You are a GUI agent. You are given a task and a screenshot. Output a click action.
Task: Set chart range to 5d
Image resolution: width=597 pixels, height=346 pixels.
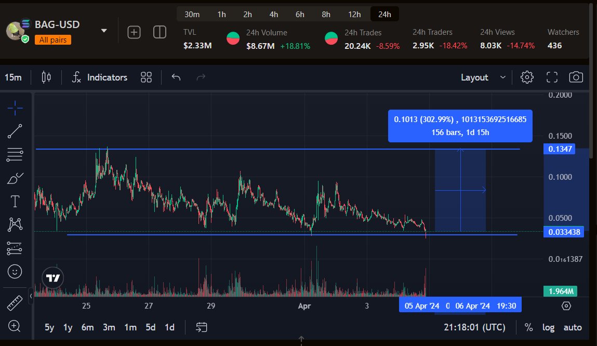[150, 327]
